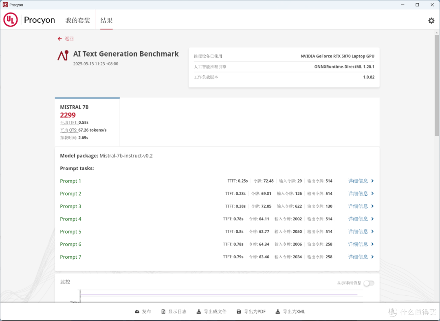Click the score value 2299
The image size is (440, 321).
click(x=68, y=115)
